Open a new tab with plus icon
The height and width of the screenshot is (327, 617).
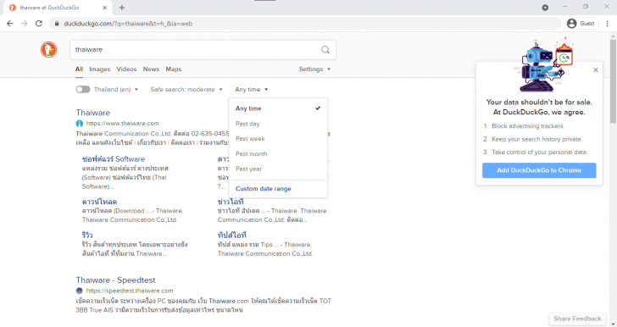(x=122, y=8)
